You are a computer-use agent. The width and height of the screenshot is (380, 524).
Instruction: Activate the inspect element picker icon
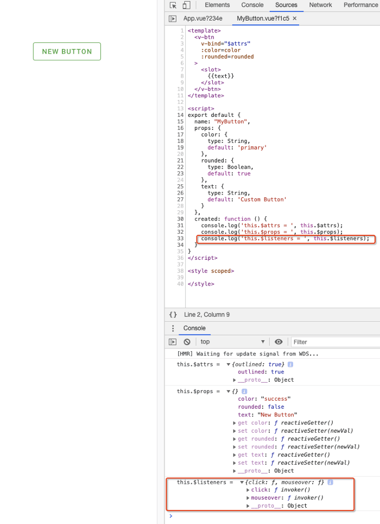coord(173,5)
